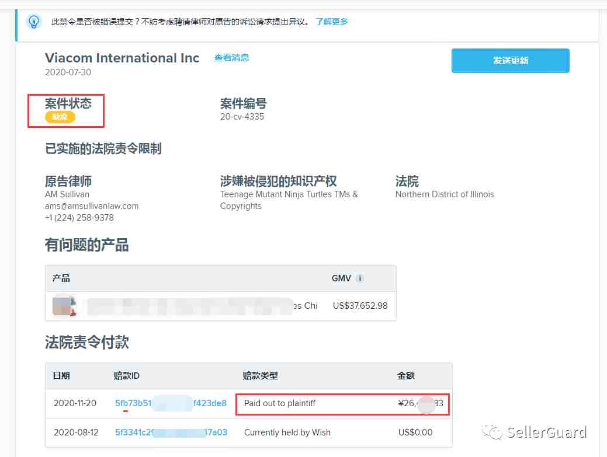Click the ¥ amount in the 2020-11-20 row

click(421, 403)
